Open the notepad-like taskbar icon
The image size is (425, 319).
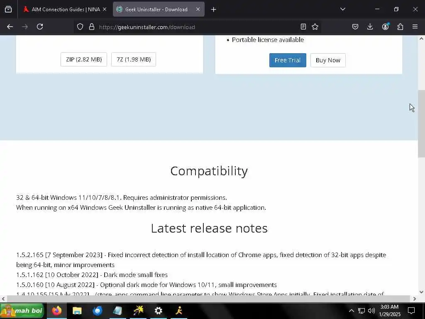pyautogui.click(x=117, y=311)
